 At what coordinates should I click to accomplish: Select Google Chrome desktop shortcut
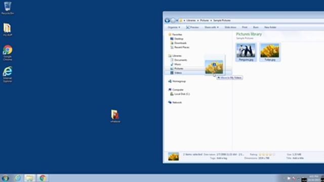pyautogui.click(x=8, y=53)
